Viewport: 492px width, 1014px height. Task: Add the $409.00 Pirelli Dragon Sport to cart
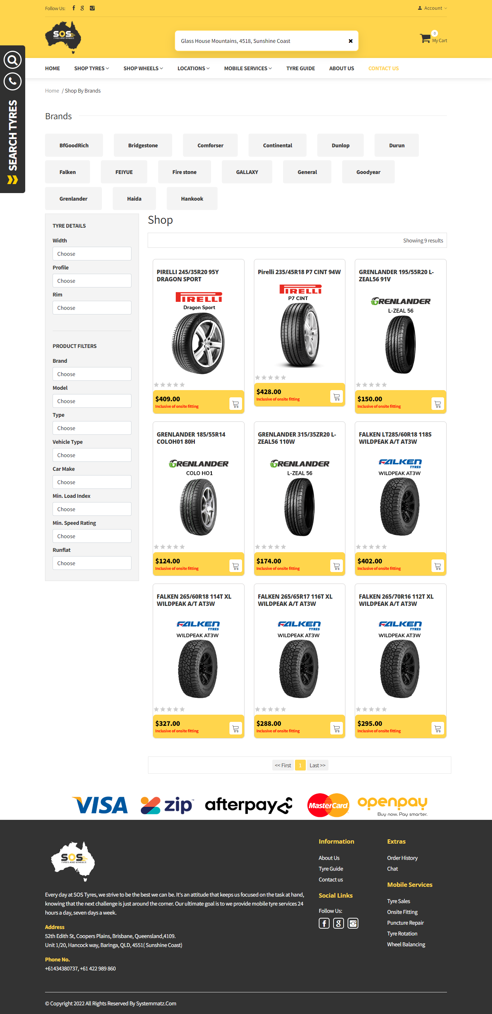click(x=235, y=404)
